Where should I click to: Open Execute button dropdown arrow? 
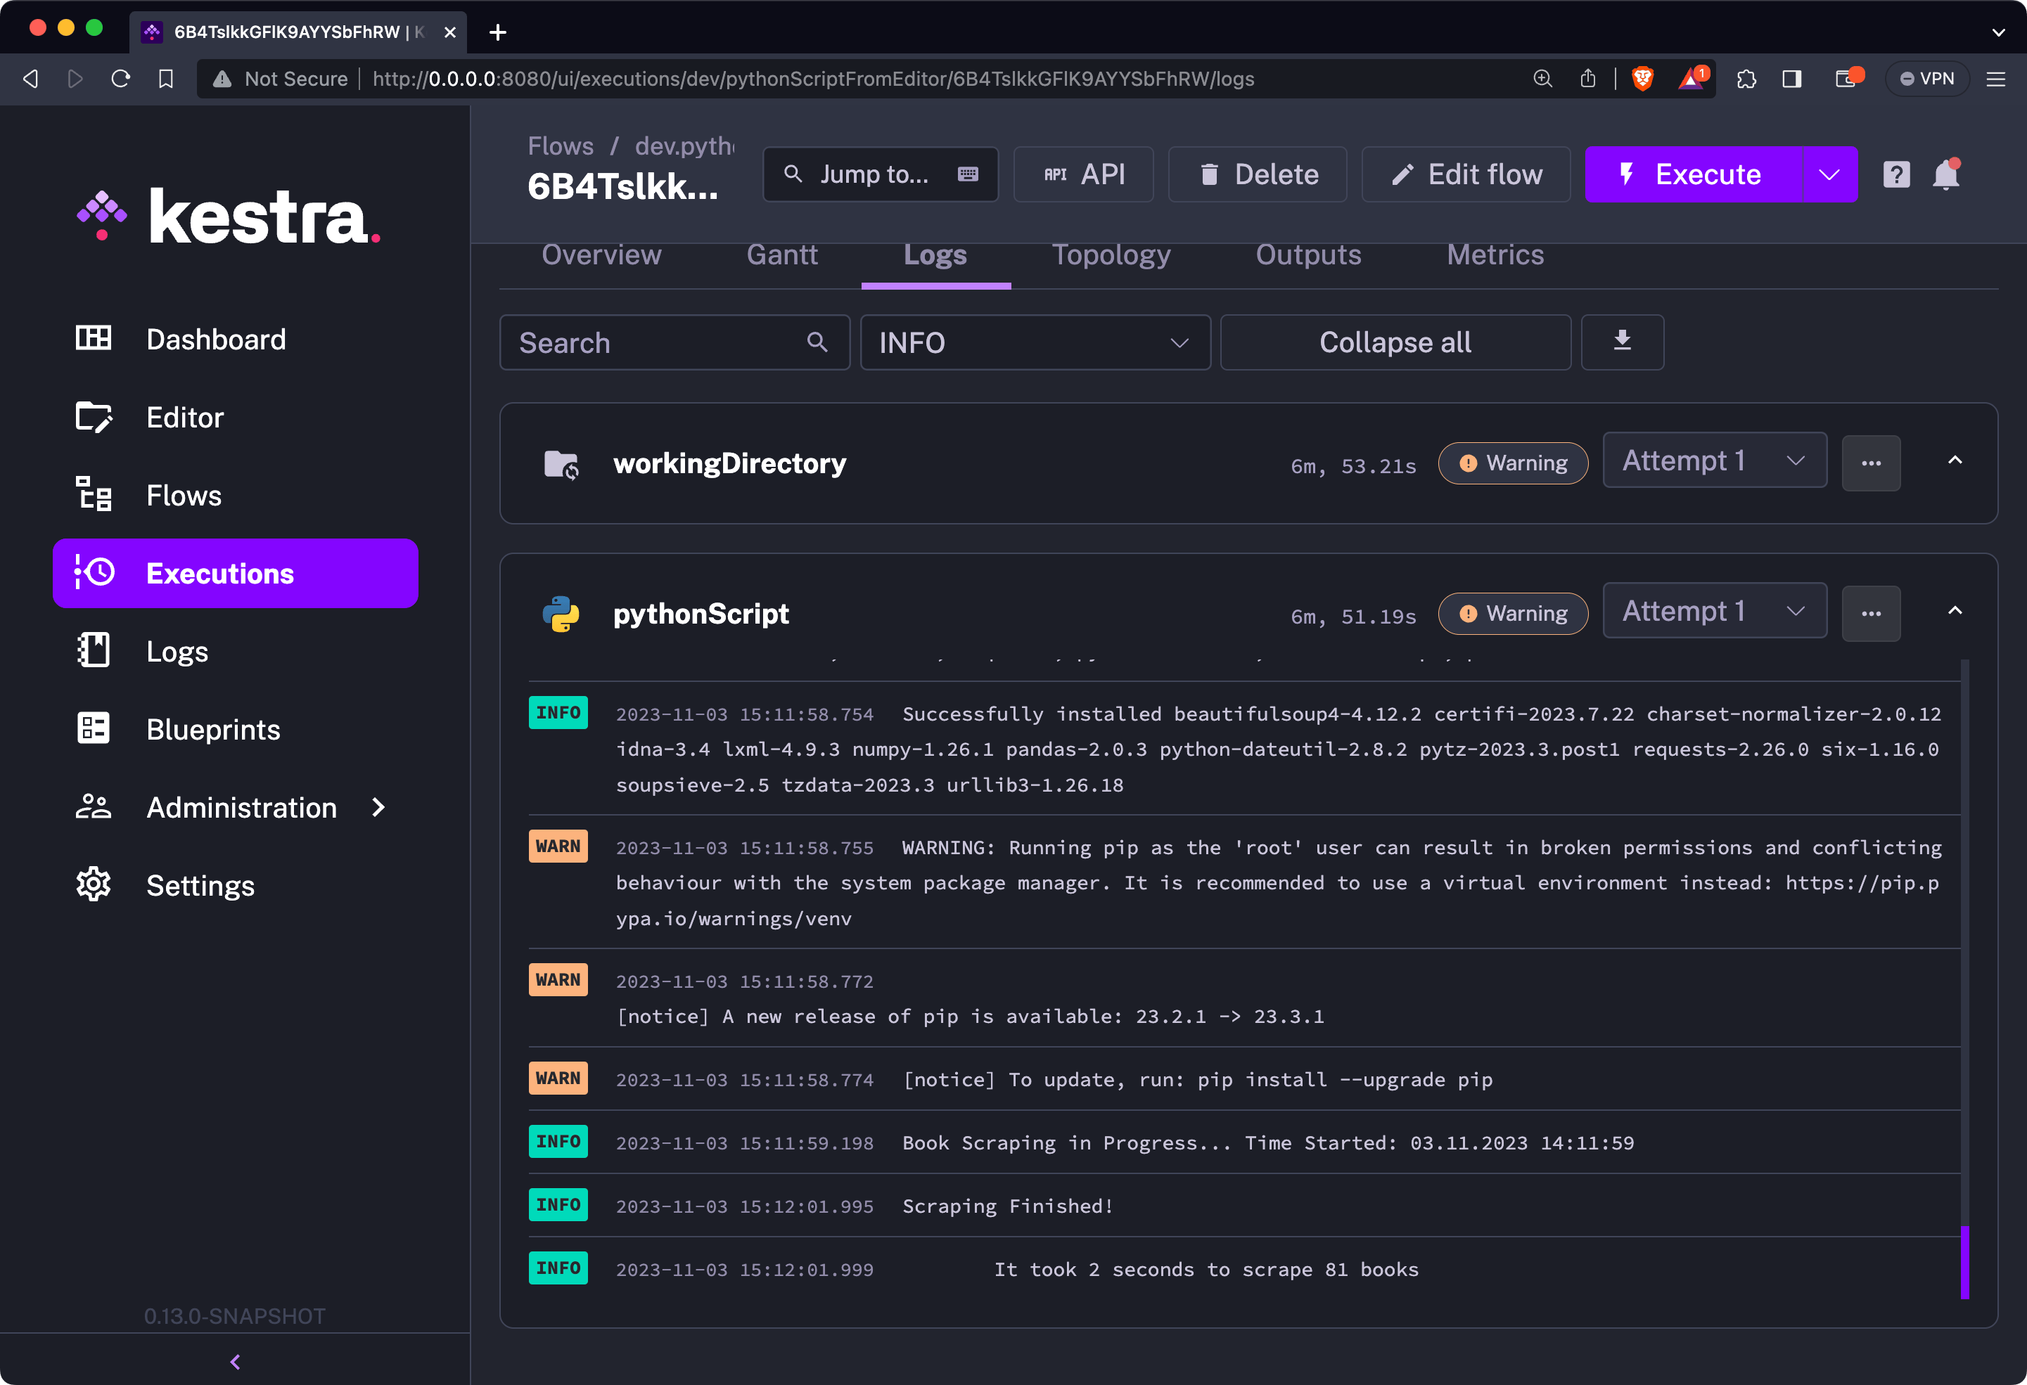1829,174
